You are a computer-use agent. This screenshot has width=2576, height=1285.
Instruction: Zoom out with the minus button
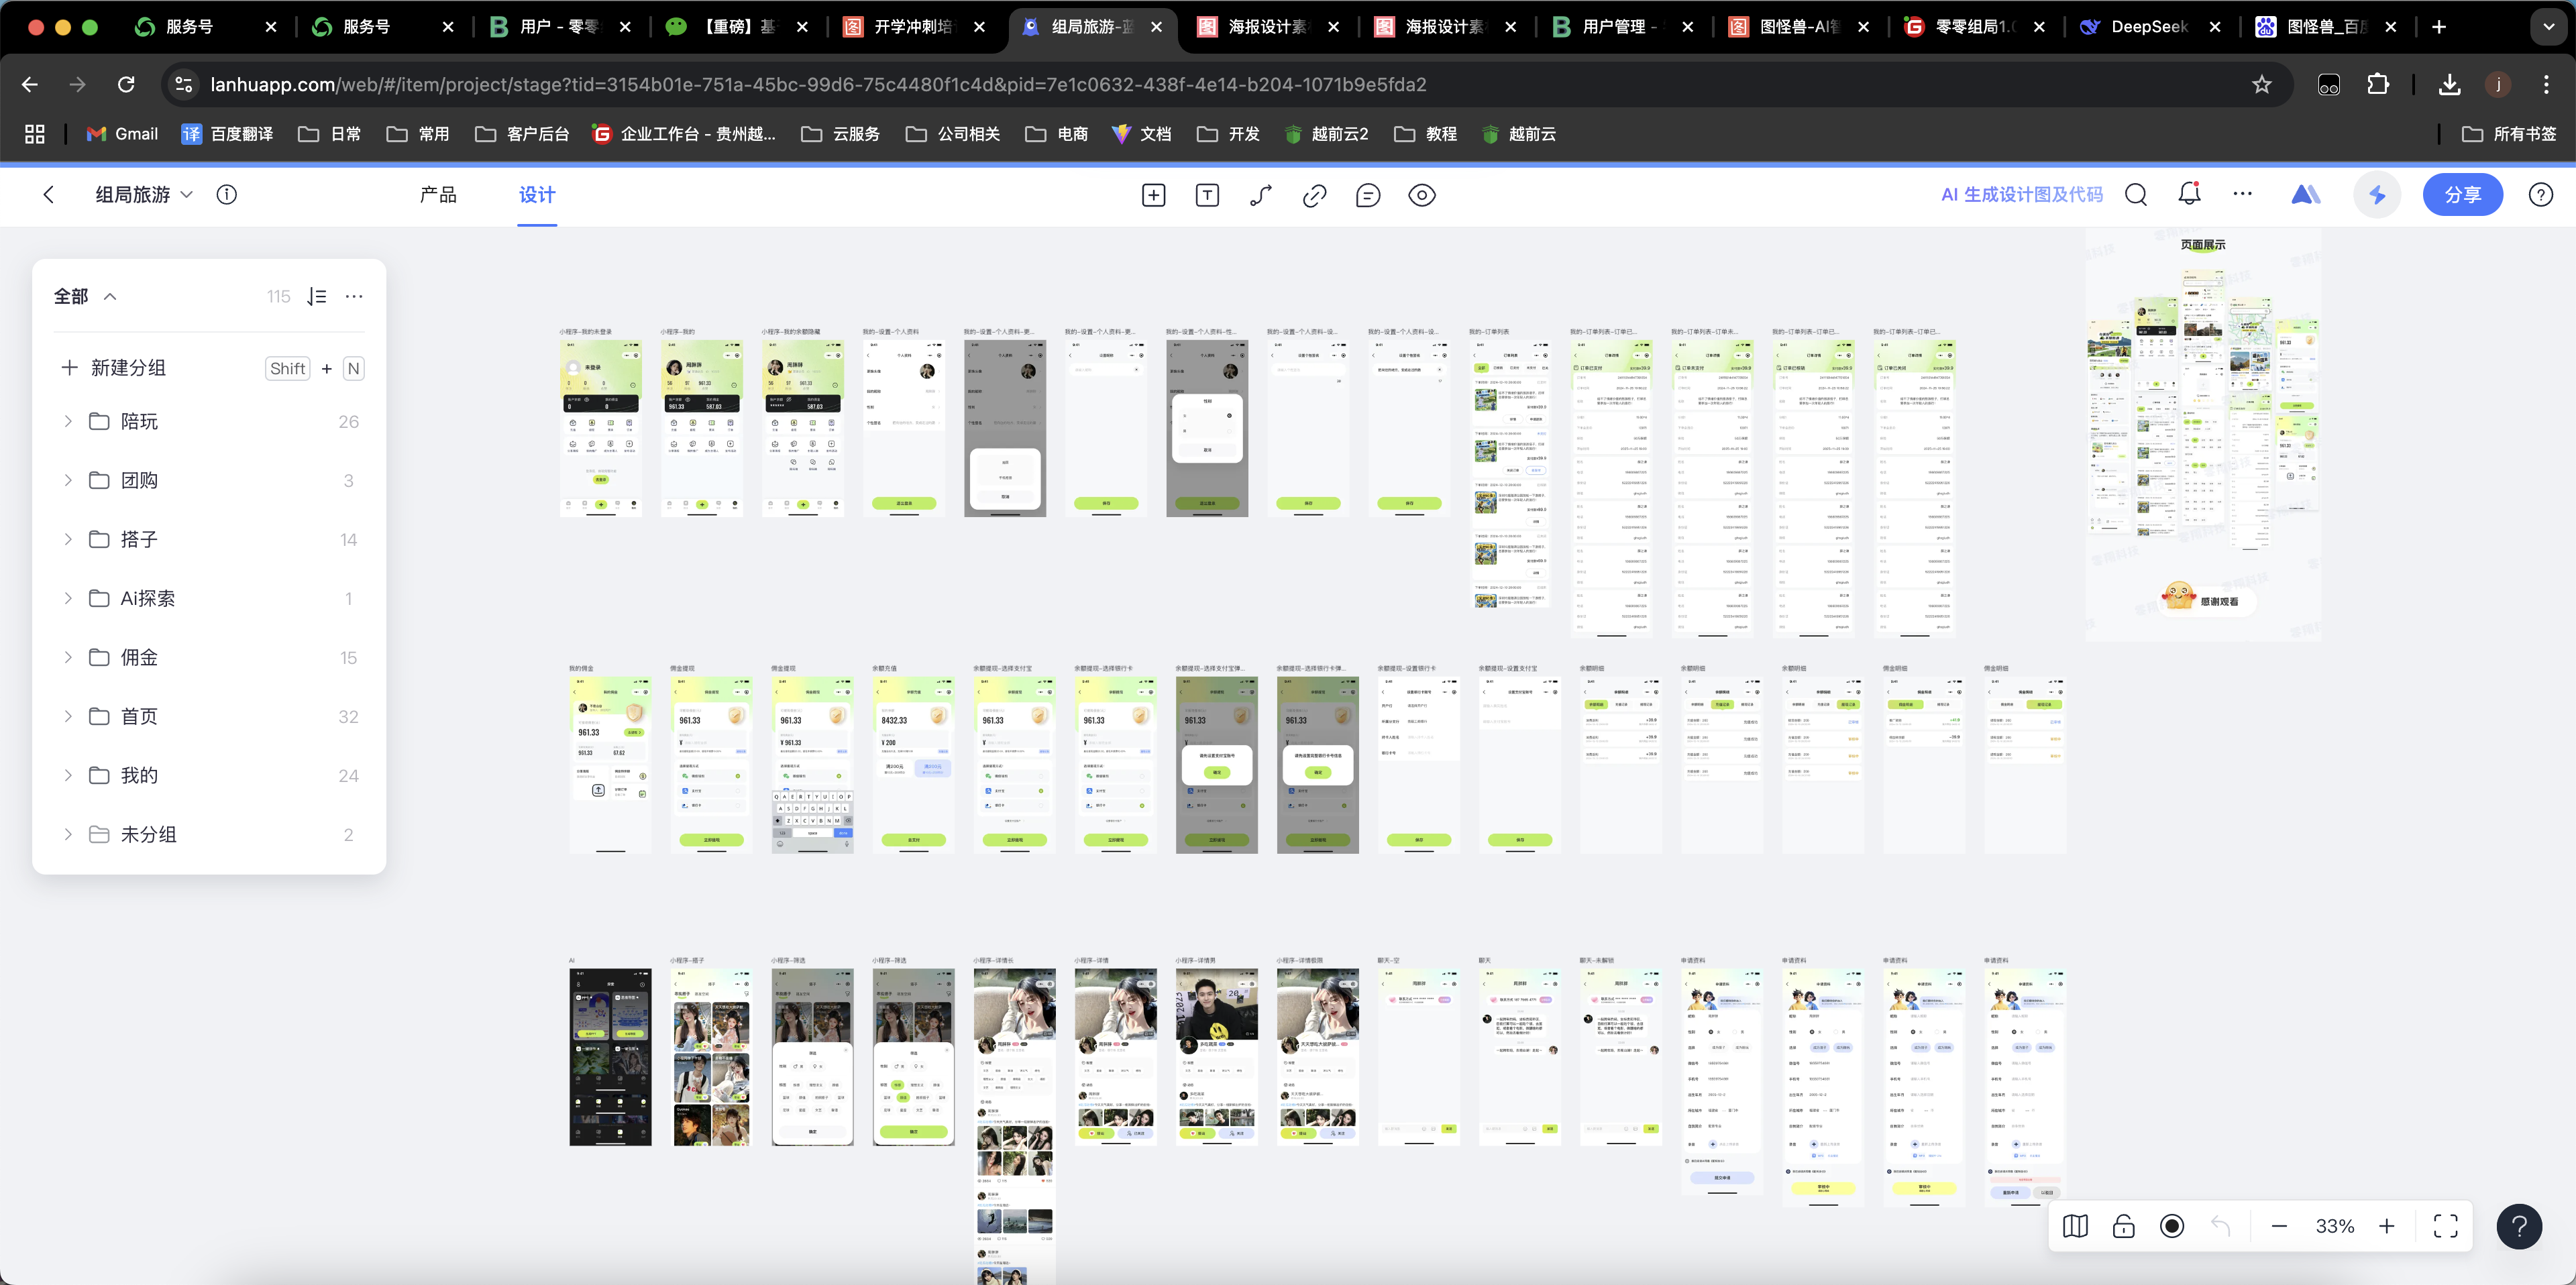pyautogui.click(x=2279, y=1226)
